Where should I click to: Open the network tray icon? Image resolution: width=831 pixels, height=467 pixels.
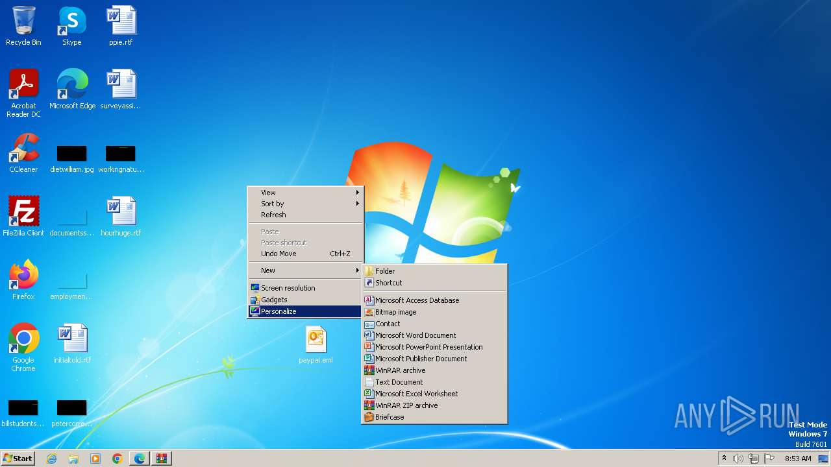point(754,459)
